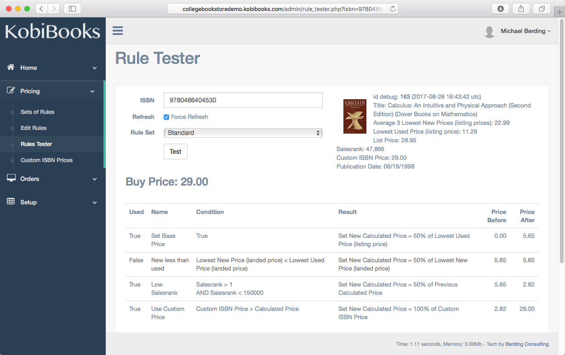Screen dimensions: 565x355
Task: Click the 'Use Custom Price' rule name
Action: point(168,313)
